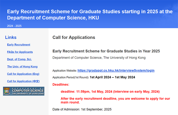Image resolution: width=178 pixels, height=115 pixels.
Task: Click the Early Recruitment Scheme 2025 subheading
Action: [106, 51]
